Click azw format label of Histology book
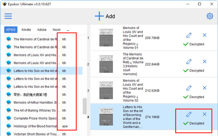This screenshot has height=136, width=218. pos(65,126)
